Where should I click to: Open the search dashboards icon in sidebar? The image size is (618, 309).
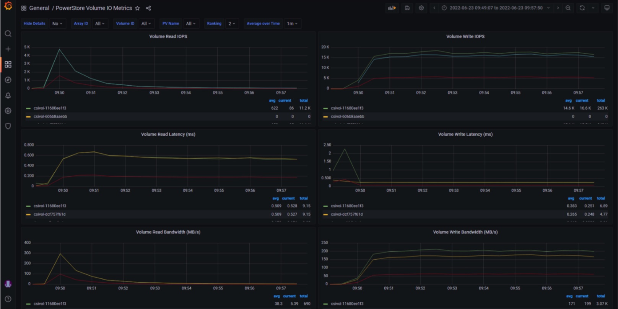(x=8, y=34)
